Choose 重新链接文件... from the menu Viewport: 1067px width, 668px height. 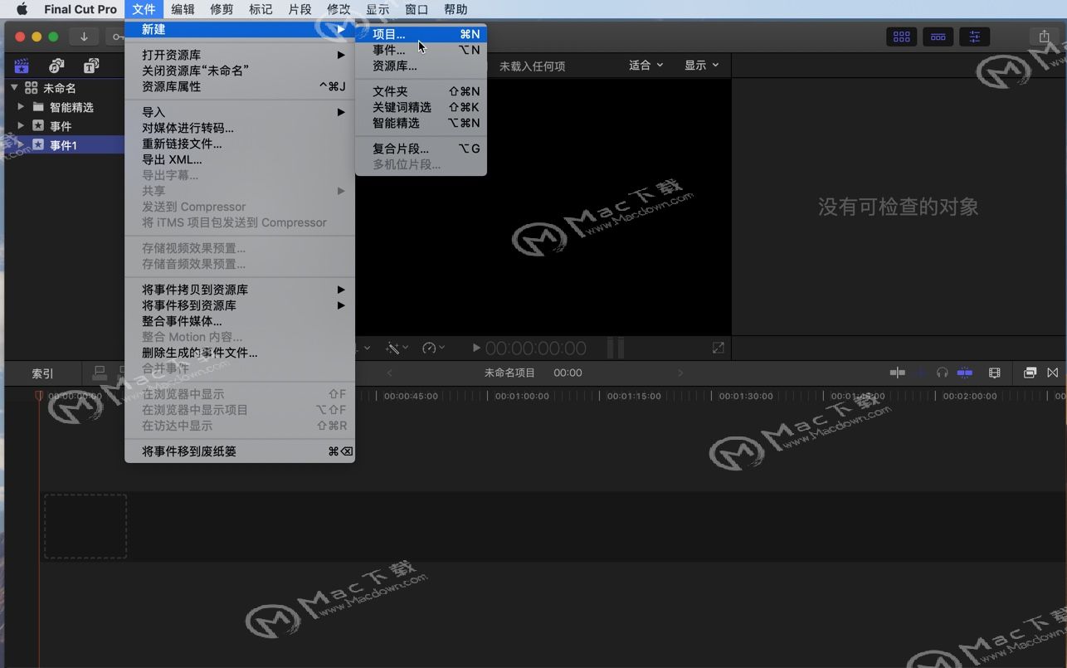point(240,144)
